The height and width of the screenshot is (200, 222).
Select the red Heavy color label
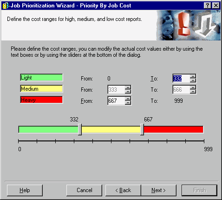pyautogui.click(x=41, y=100)
